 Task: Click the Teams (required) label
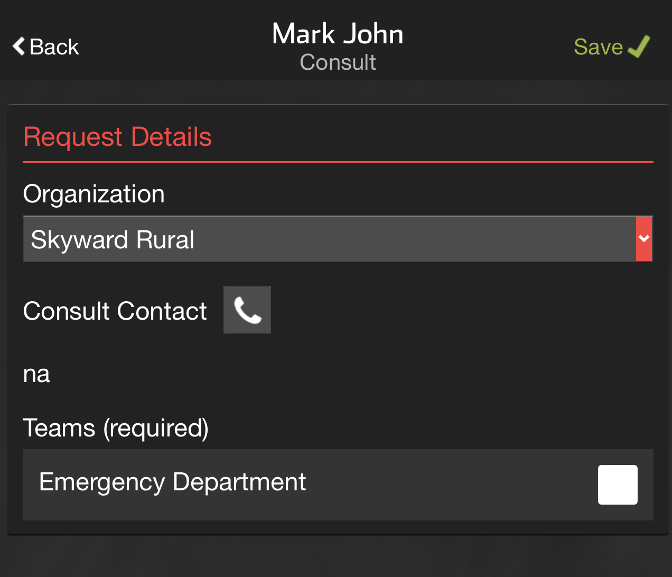[116, 428]
